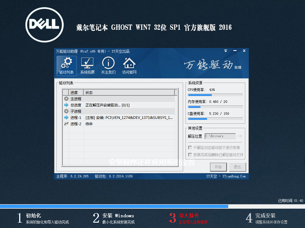Viewport: 305px width, 228px height.
Task: Close the 万能驱动助理 window
Action: coord(244,51)
